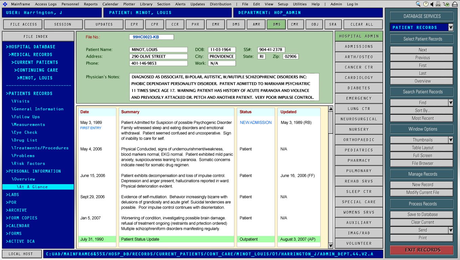Viewport: 460px width, 260px height.
Task: Click Log In in menu bar
Action: [x=352, y=4]
